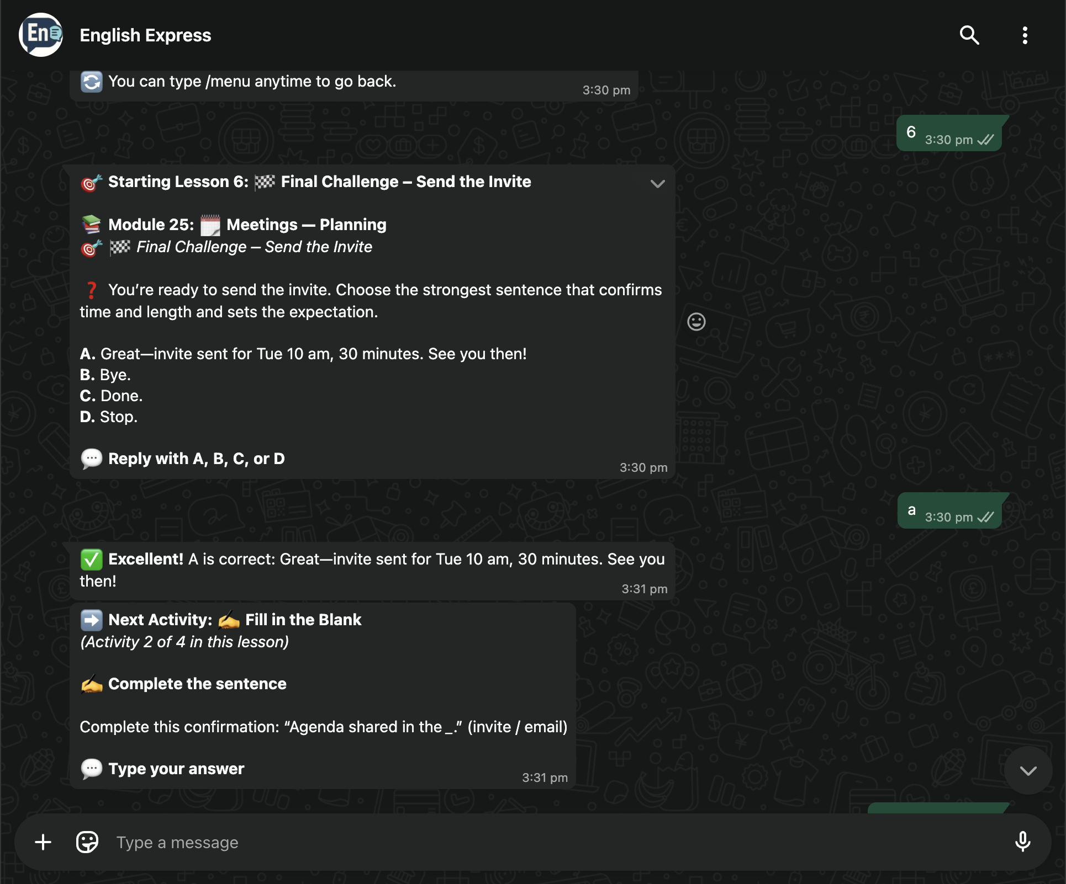Click the Next Activity arrow emoji
1066x884 pixels.
tap(92, 620)
